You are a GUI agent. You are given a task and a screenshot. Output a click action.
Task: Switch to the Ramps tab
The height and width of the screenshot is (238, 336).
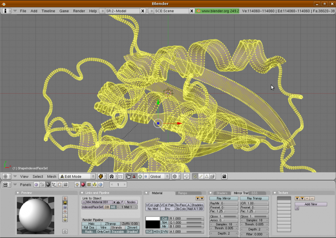point(183,193)
